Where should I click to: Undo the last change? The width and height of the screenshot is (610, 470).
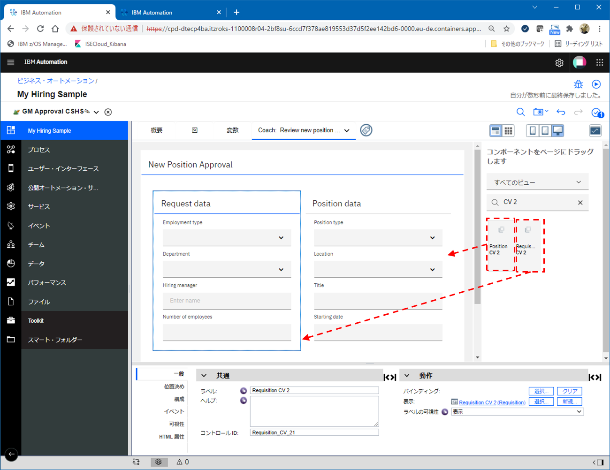(x=561, y=112)
